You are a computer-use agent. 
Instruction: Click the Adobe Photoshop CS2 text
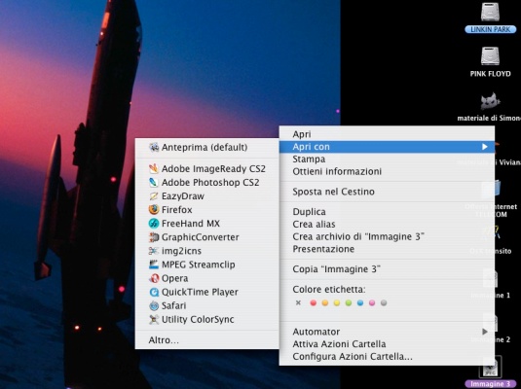pyautogui.click(x=210, y=183)
